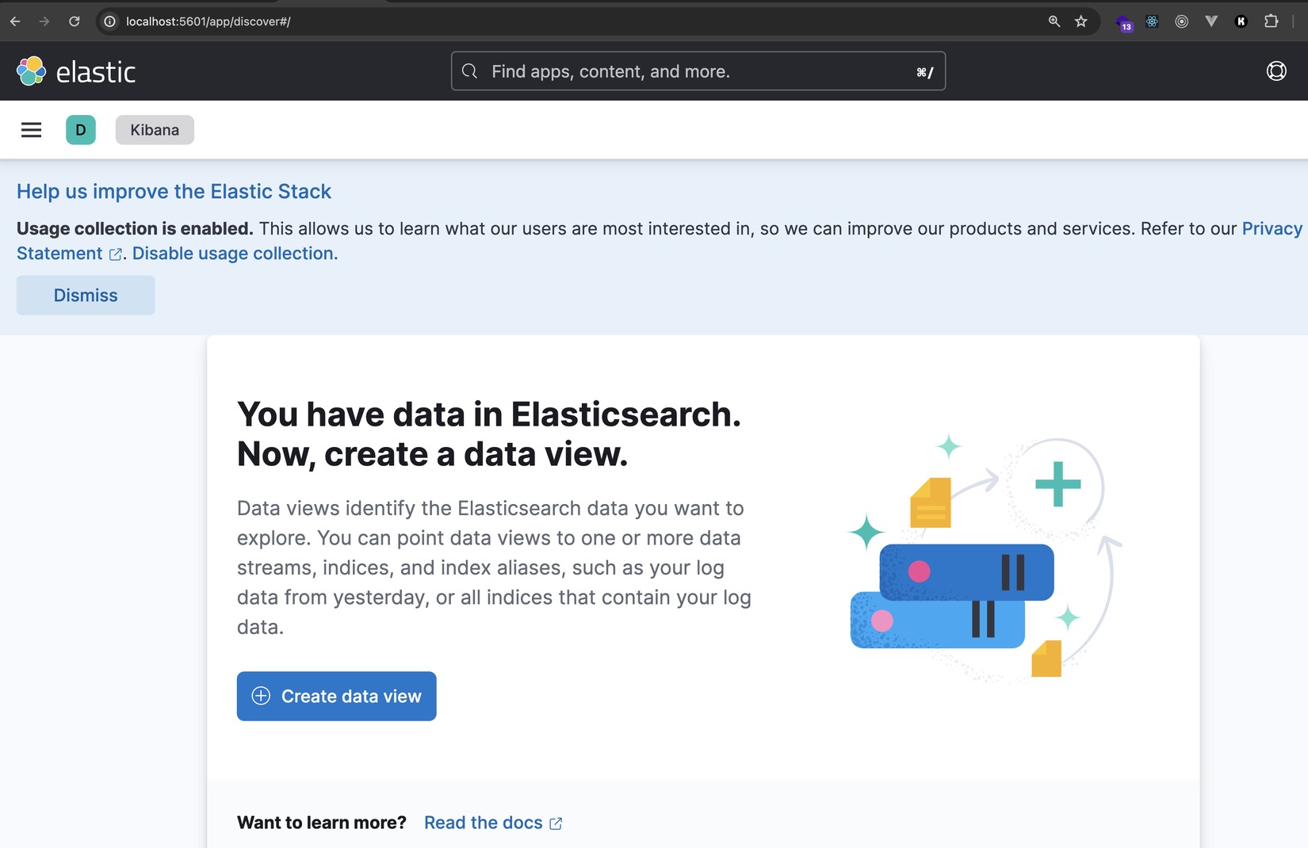Reload the browser page
This screenshot has width=1308, height=848.
(x=75, y=21)
